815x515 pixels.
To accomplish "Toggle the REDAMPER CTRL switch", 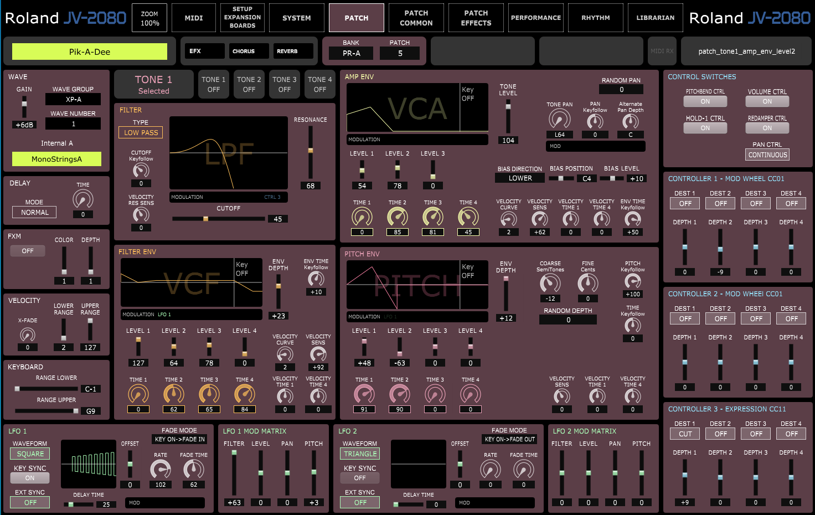I will coord(767,128).
